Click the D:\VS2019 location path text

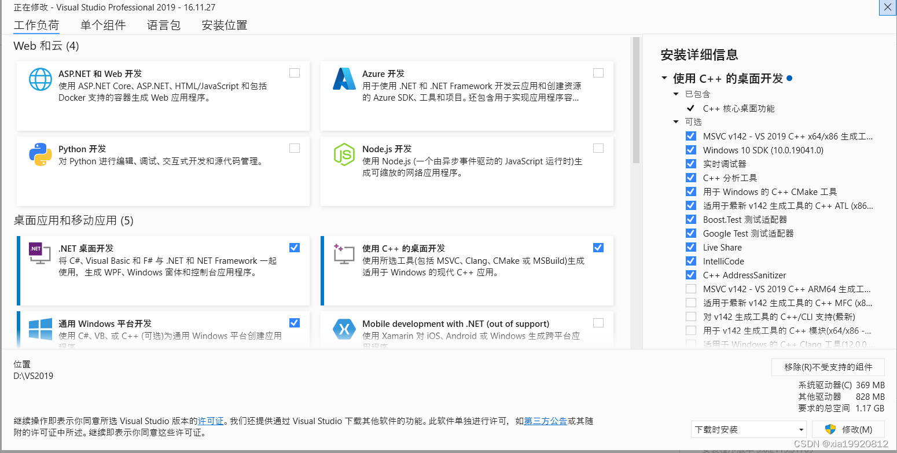(34, 375)
